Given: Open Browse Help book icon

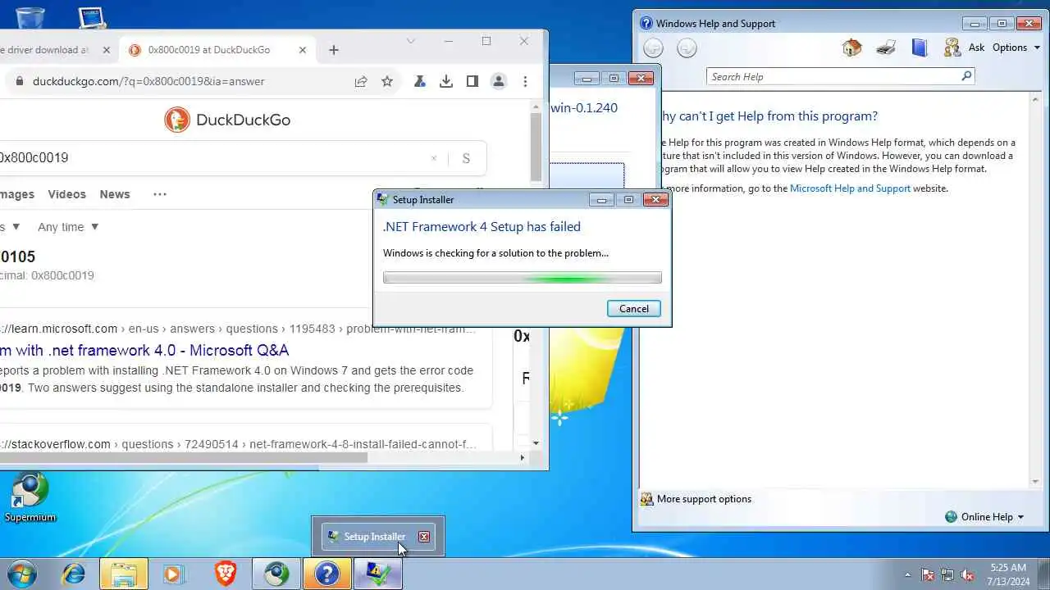Looking at the screenshot, I should [x=920, y=48].
